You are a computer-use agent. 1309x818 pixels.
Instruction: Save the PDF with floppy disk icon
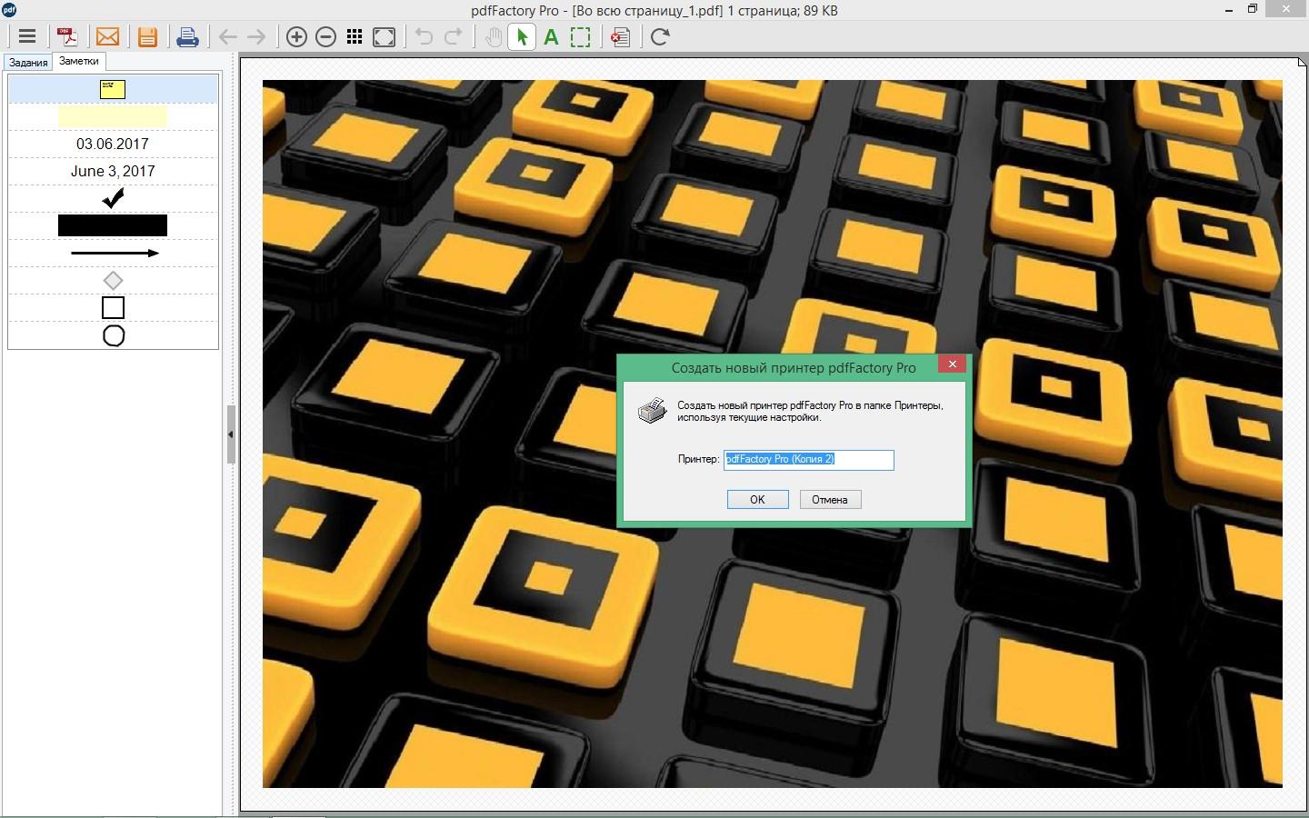[147, 37]
